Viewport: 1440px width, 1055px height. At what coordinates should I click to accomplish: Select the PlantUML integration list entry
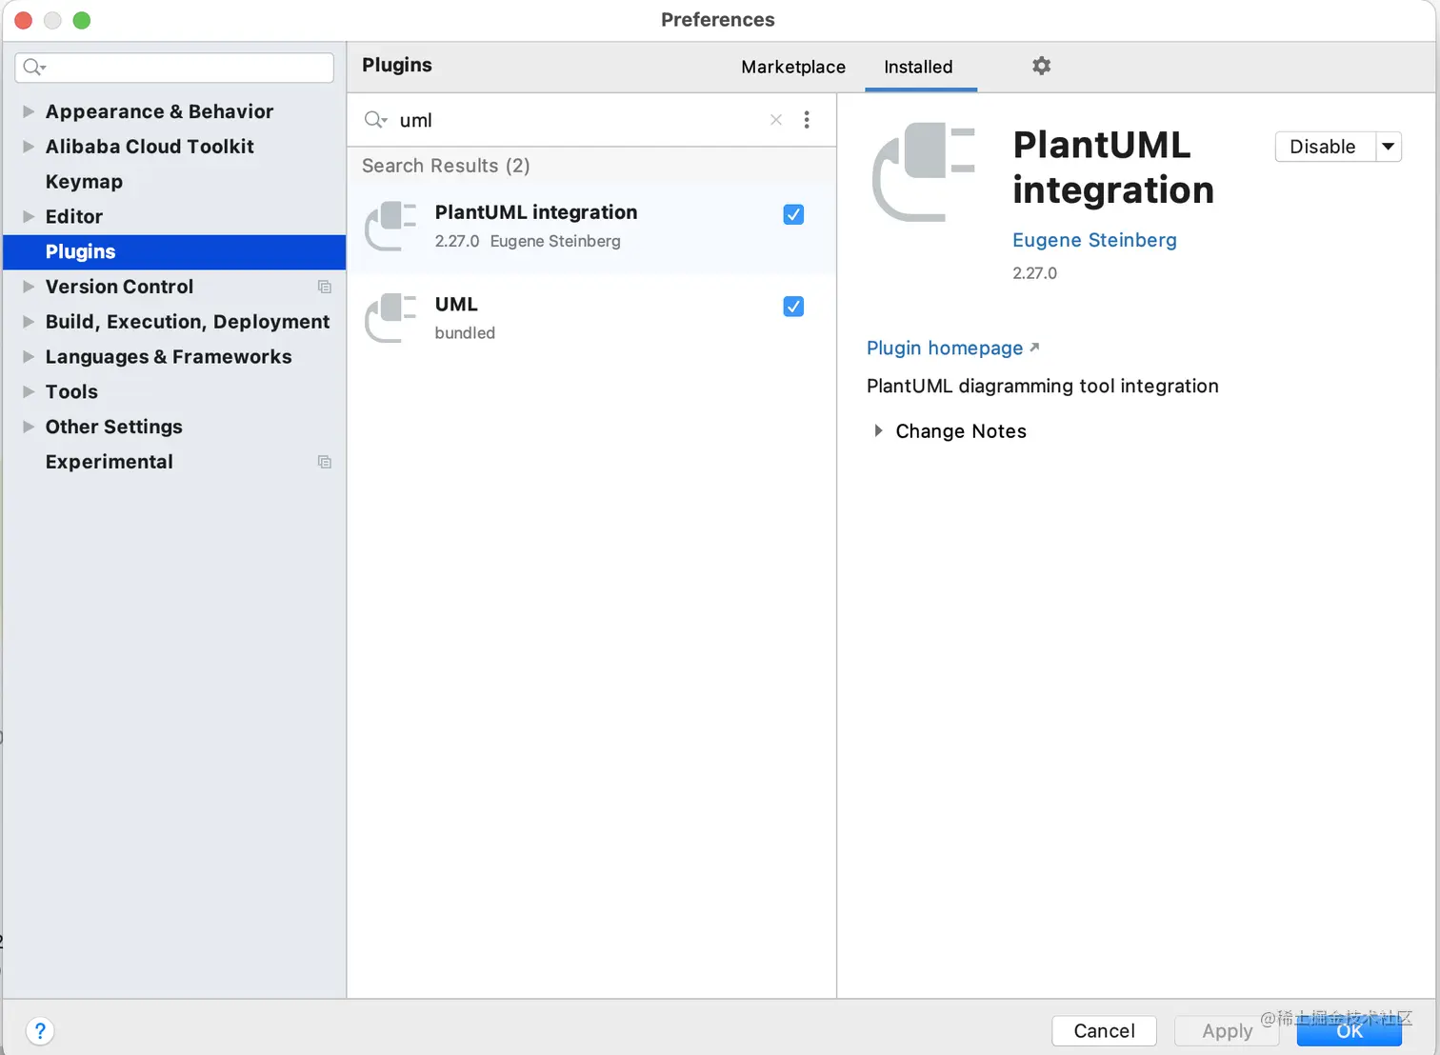point(591,227)
